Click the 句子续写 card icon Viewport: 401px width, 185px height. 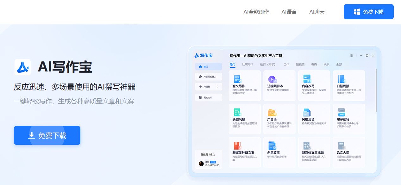(x=341, y=112)
